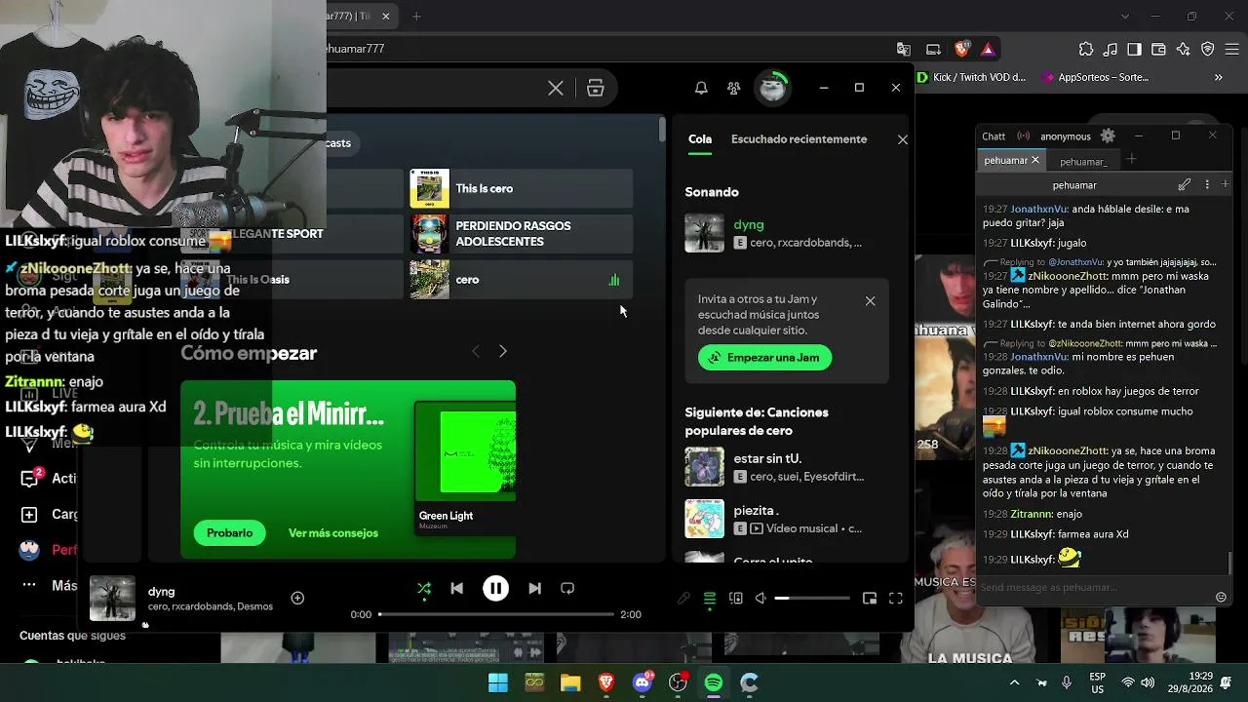Dismiss the Jam invitation card
Image resolution: width=1248 pixels, height=702 pixels.
click(x=871, y=301)
